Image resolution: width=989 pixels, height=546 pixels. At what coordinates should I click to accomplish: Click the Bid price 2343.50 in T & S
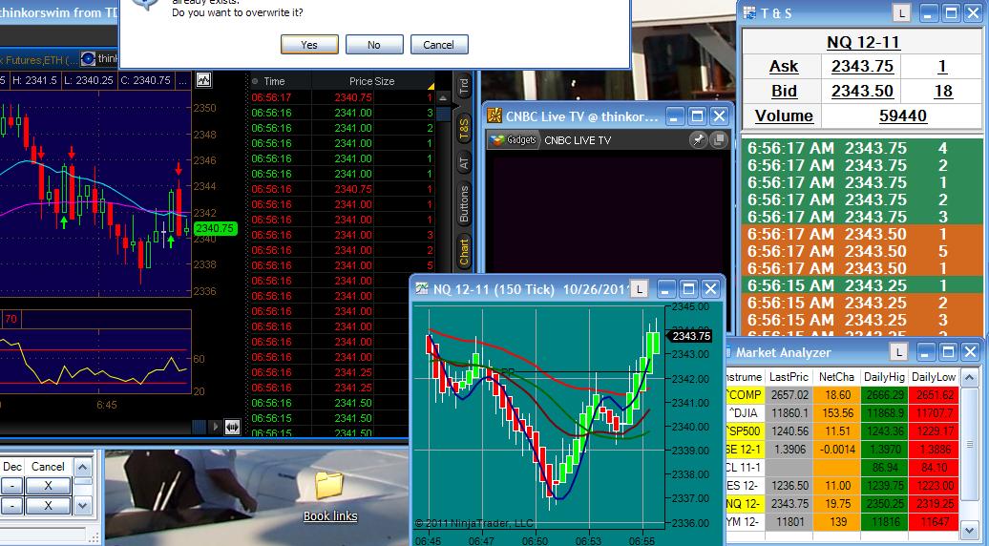[862, 91]
